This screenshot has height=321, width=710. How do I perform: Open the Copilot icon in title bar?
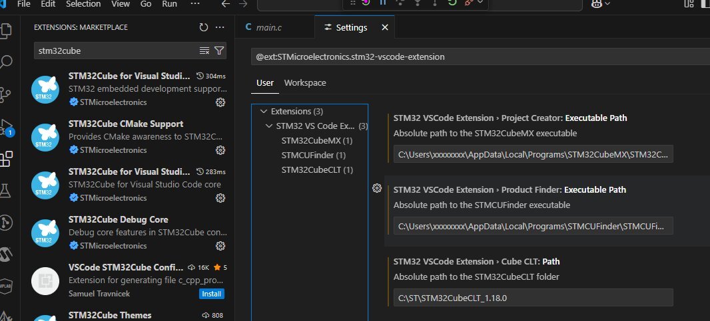[596, 3]
